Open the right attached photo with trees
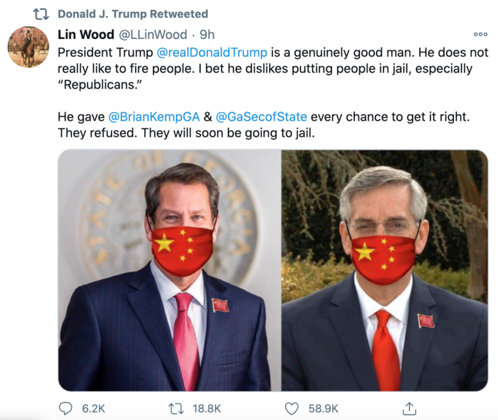498x420 pixels. (385, 270)
